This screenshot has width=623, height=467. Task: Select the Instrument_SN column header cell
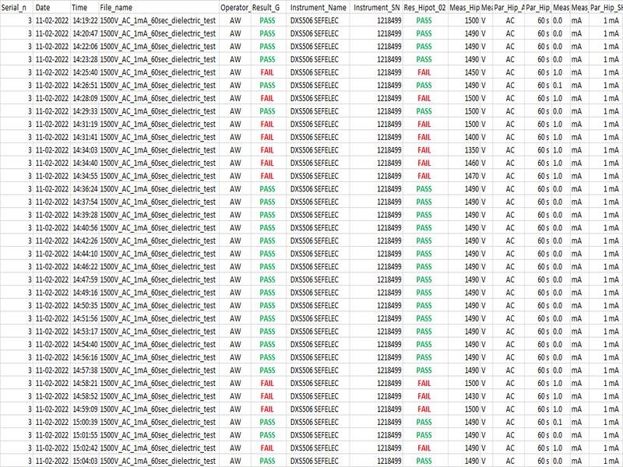(x=376, y=8)
